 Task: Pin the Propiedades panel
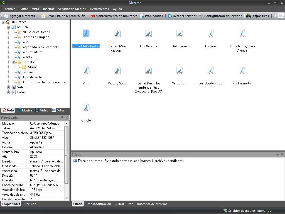[62, 118]
